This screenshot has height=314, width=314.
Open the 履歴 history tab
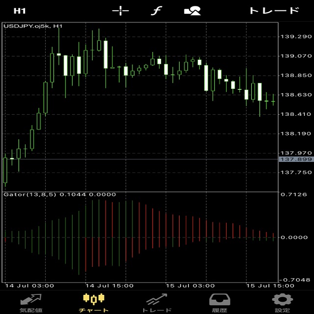[x=220, y=303]
